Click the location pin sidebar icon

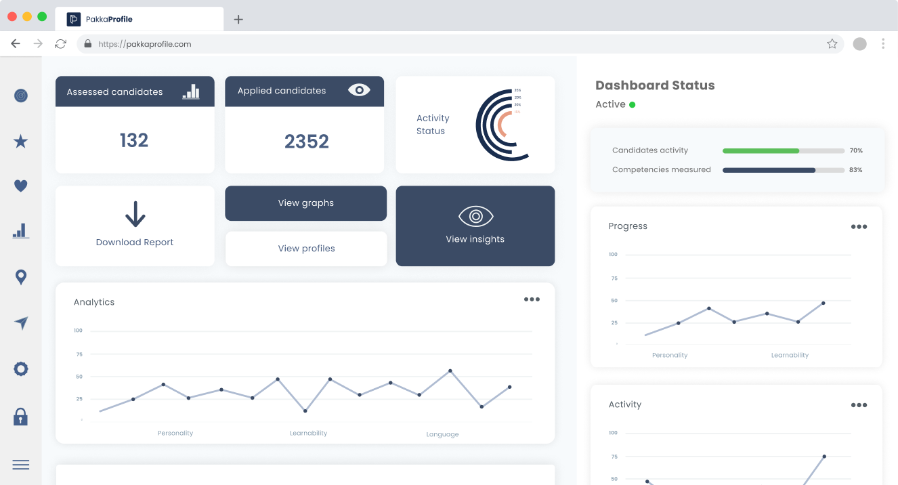[x=21, y=277]
